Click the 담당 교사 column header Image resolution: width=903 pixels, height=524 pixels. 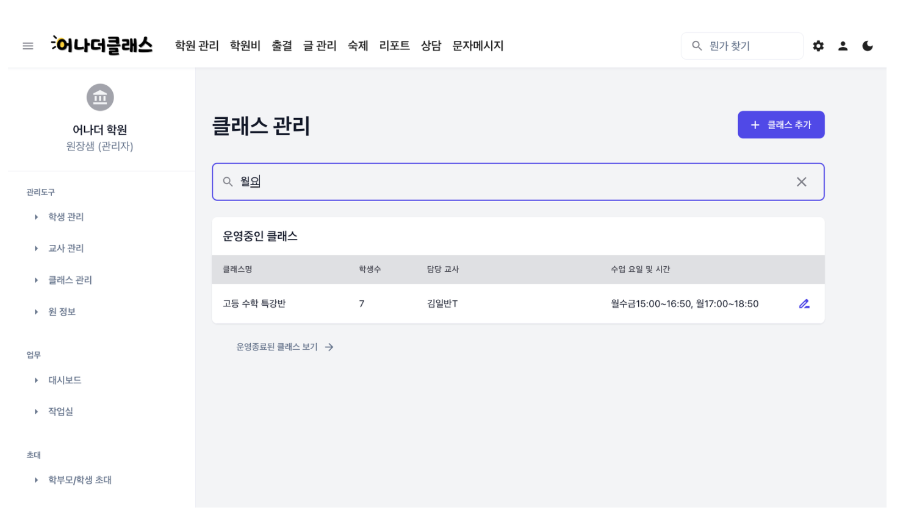click(443, 269)
